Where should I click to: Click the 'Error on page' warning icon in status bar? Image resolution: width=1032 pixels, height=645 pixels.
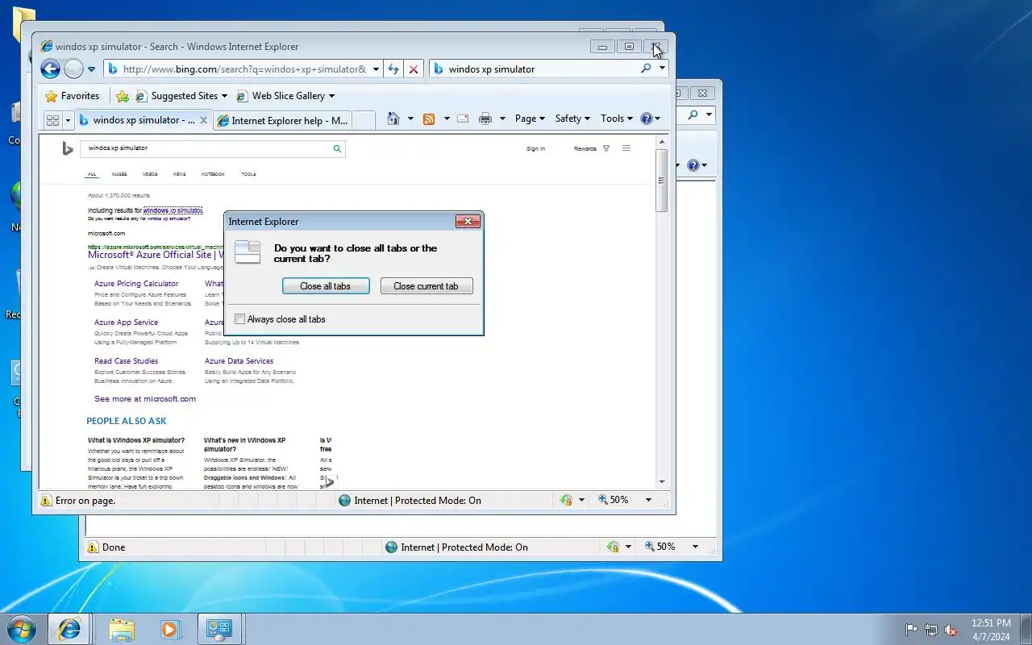click(46, 501)
